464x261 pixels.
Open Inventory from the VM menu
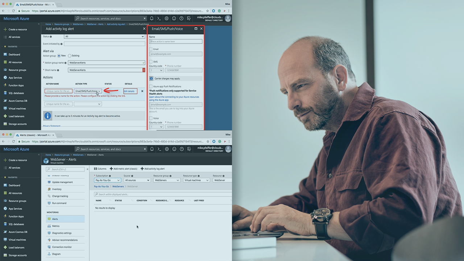[57, 189]
